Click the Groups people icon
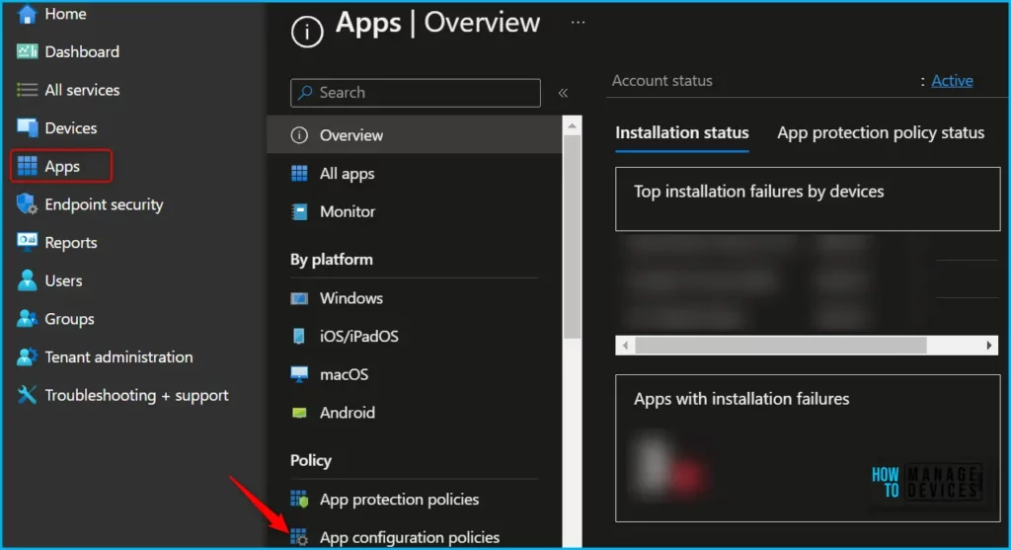 coord(27,319)
